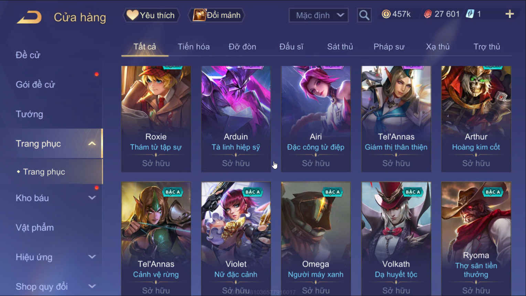This screenshot has width=526, height=296.
Task: Open Đổi mảnh chest exchange
Action: click(x=216, y=15)
